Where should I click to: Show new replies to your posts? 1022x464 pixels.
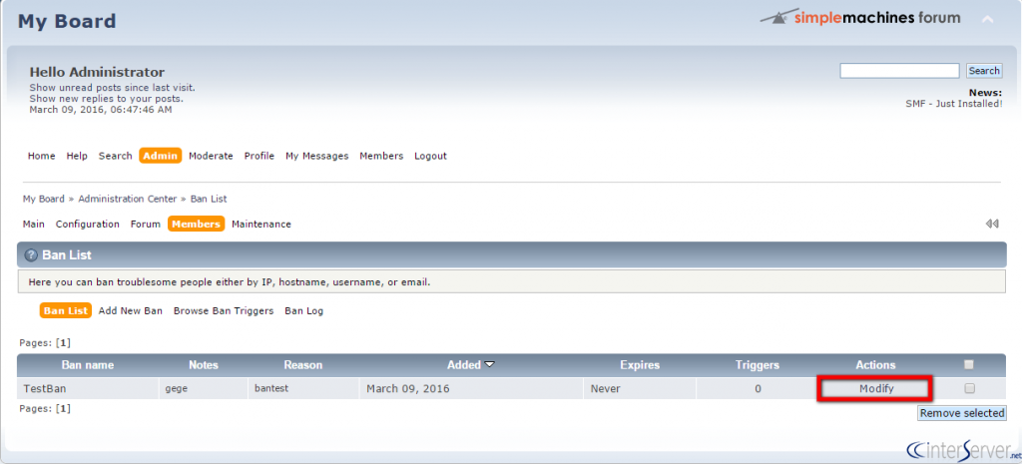pos(106,99)
